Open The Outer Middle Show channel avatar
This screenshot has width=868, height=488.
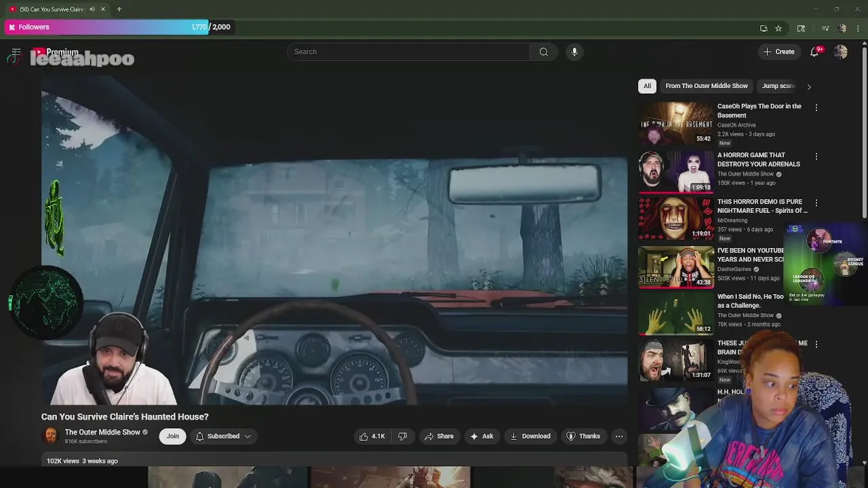[50, 436]
